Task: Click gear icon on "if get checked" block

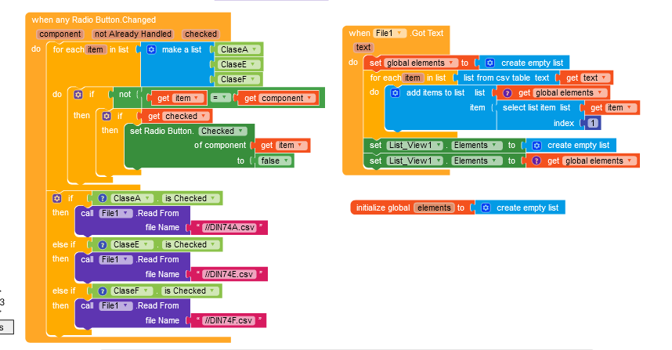Action: (x=106, y=115)
